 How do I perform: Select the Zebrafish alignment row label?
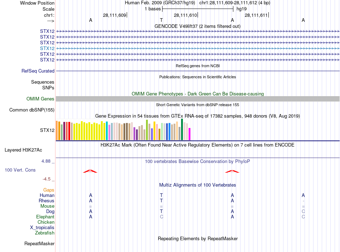tap(45, 233)
